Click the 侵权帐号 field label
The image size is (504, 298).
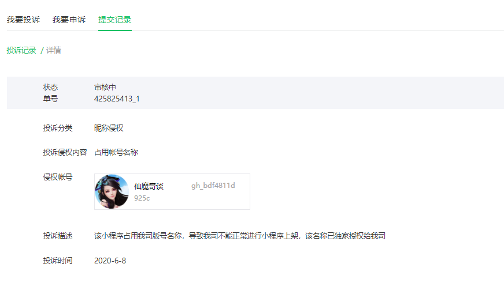(58, 177)
